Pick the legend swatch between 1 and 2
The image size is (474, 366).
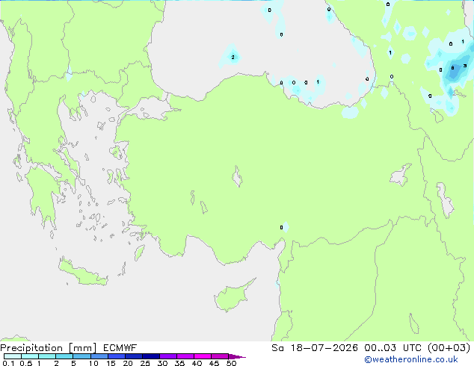coord(47,356)
